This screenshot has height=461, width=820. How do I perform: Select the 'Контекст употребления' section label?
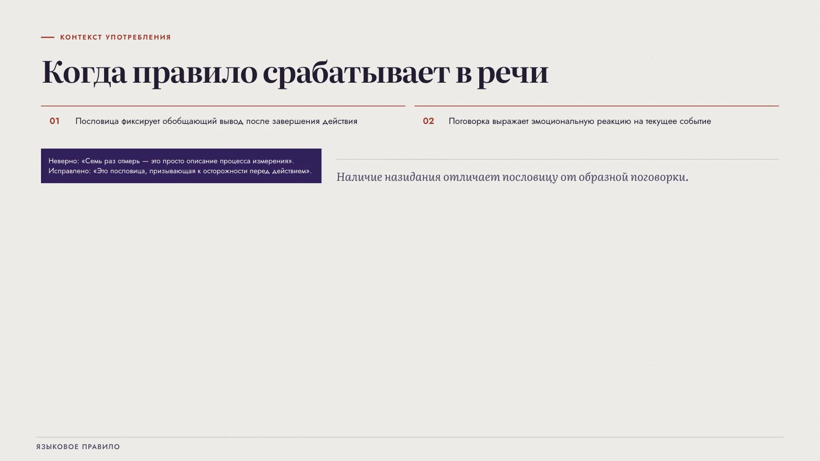coord(115,38)
